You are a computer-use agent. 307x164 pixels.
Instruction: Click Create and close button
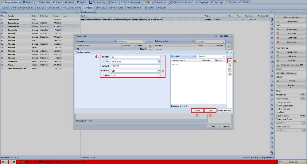tap(225, 110)
